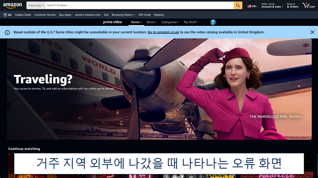Open the Prime Video Store menu
Image resolution: width=318 pixels, height=178 pixels.
point(152,22)
